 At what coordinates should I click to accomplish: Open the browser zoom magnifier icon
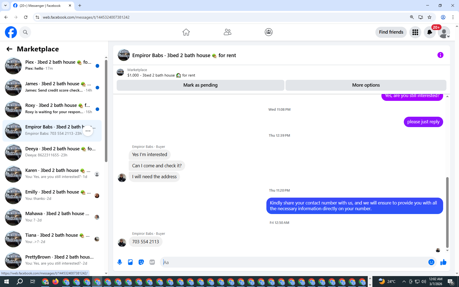pyautogui.click(x=412, y=17)
